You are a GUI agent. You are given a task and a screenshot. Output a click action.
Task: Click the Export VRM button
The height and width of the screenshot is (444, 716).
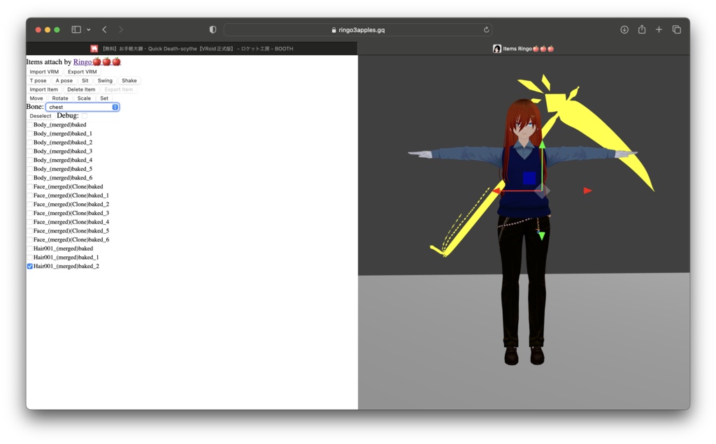pos(83,72)
